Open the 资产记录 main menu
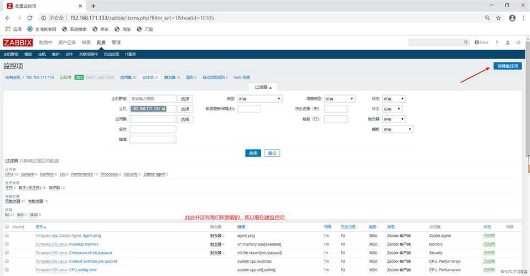The image size is (530, 276). point(67,43)
